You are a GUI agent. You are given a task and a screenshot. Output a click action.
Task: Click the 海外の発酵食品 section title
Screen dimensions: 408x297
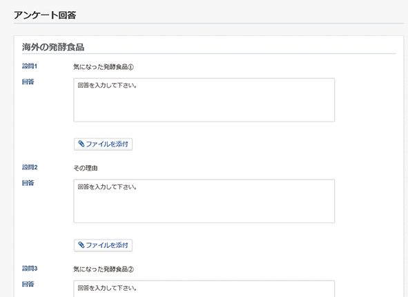pyautogui.click(x=53, y=47)
